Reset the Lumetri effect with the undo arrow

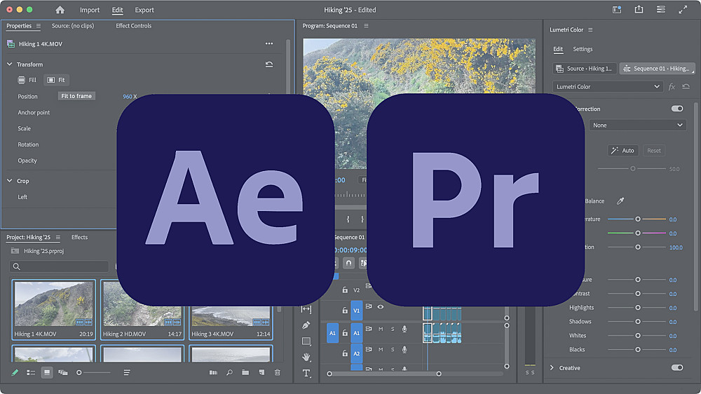point(686,87)
